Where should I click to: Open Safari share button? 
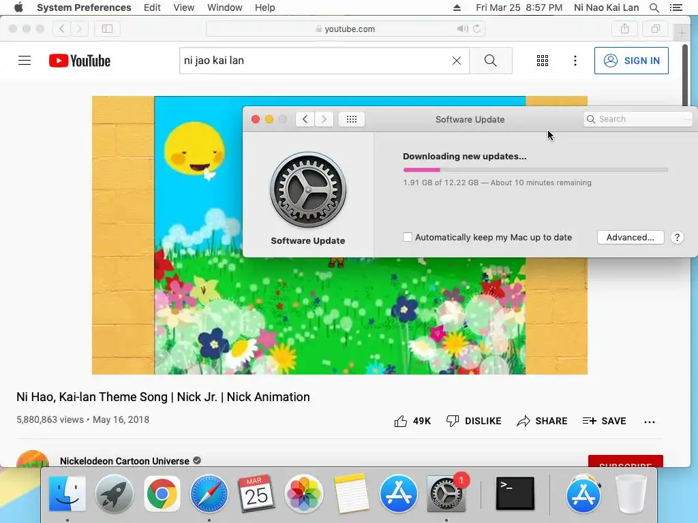click(x=624, y=29)
